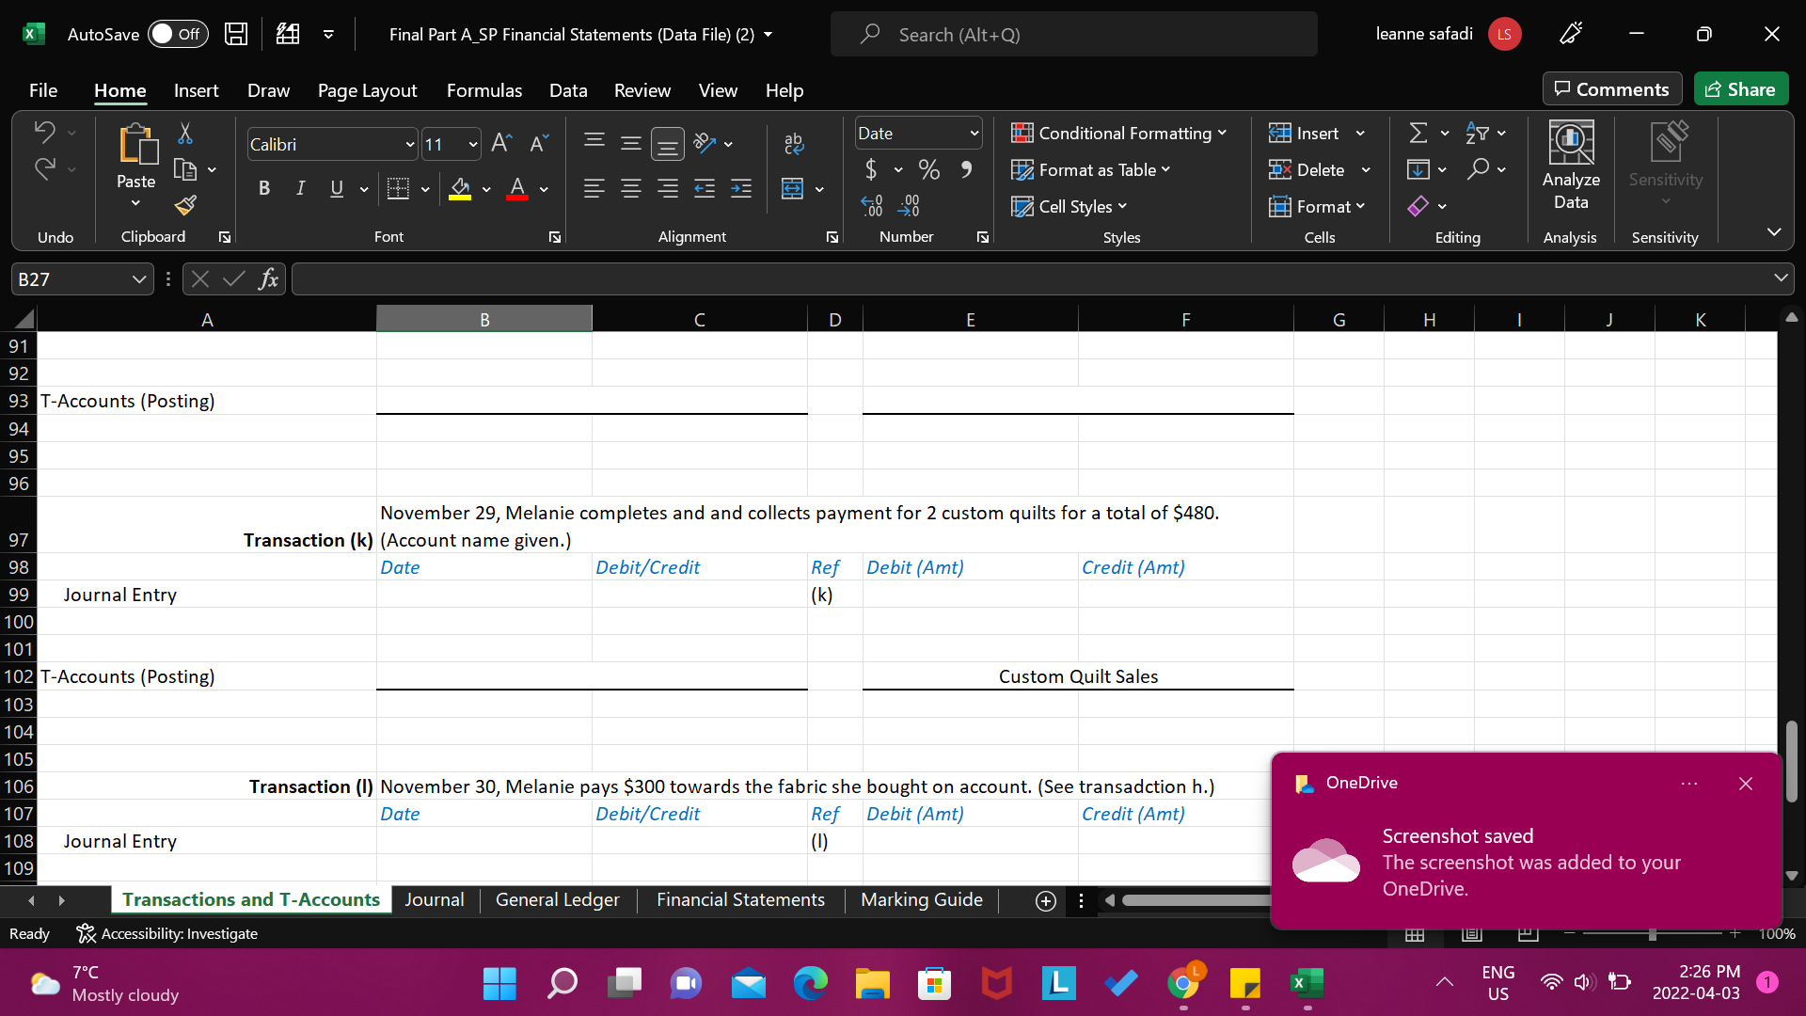Image resolution: width=1806 pixels, height=1016 pixels.
Task: Expand the Fill Color dropdown arrow
Action: pos(487,188)
